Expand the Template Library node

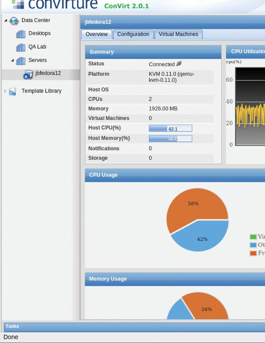pos(5,91)
